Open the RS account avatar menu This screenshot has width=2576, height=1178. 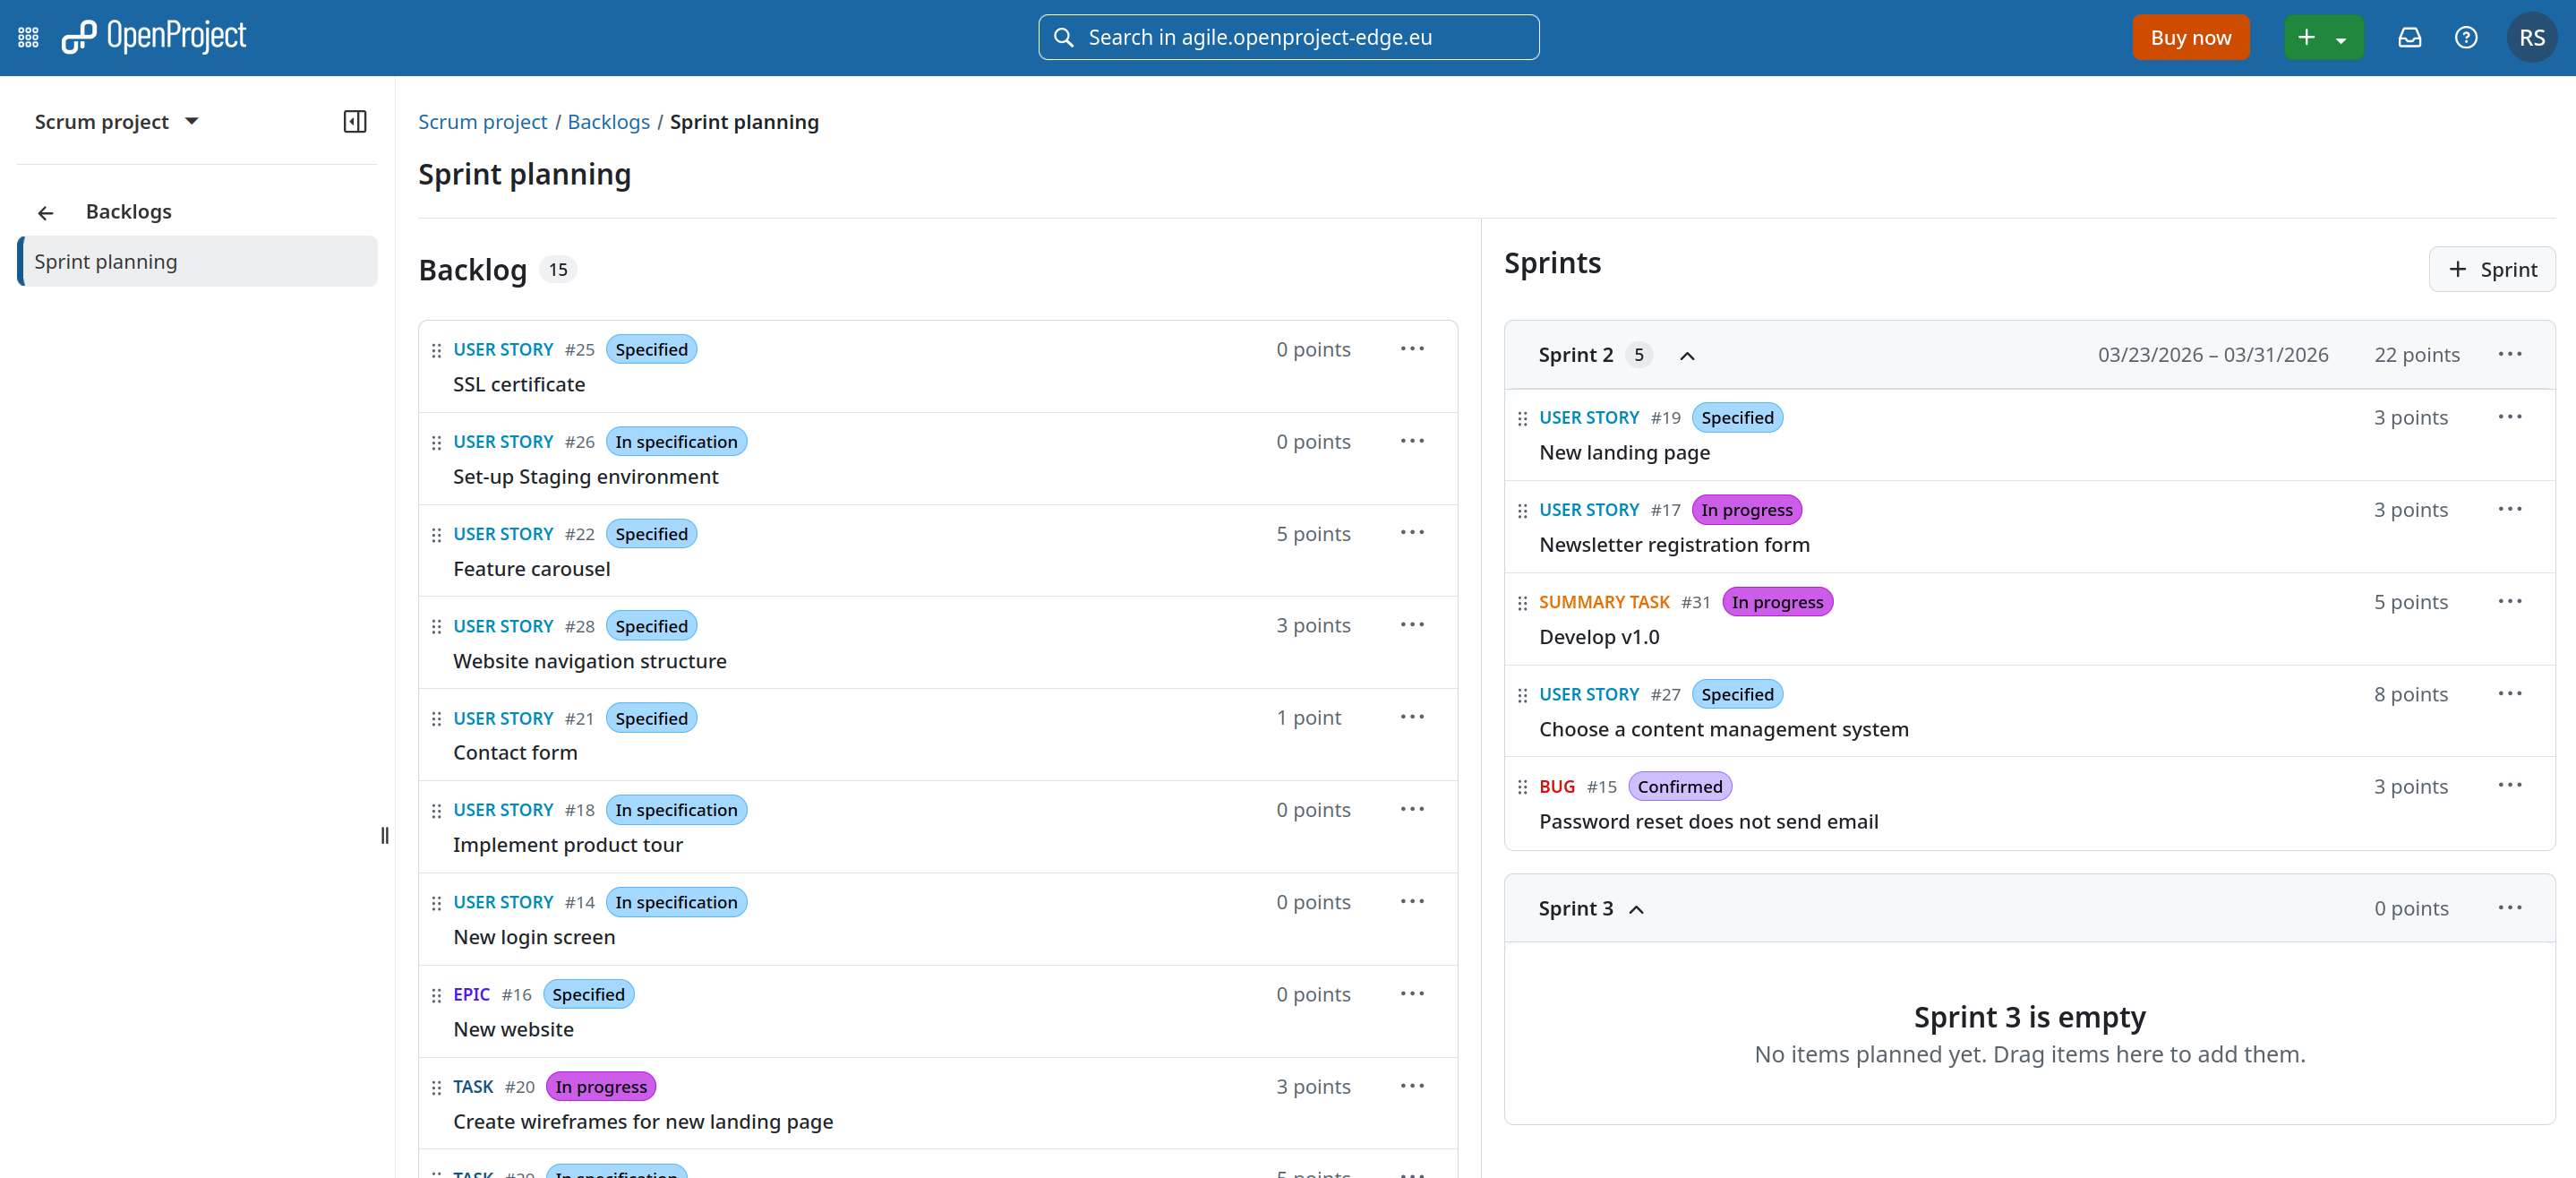(x=2533, y=37)
